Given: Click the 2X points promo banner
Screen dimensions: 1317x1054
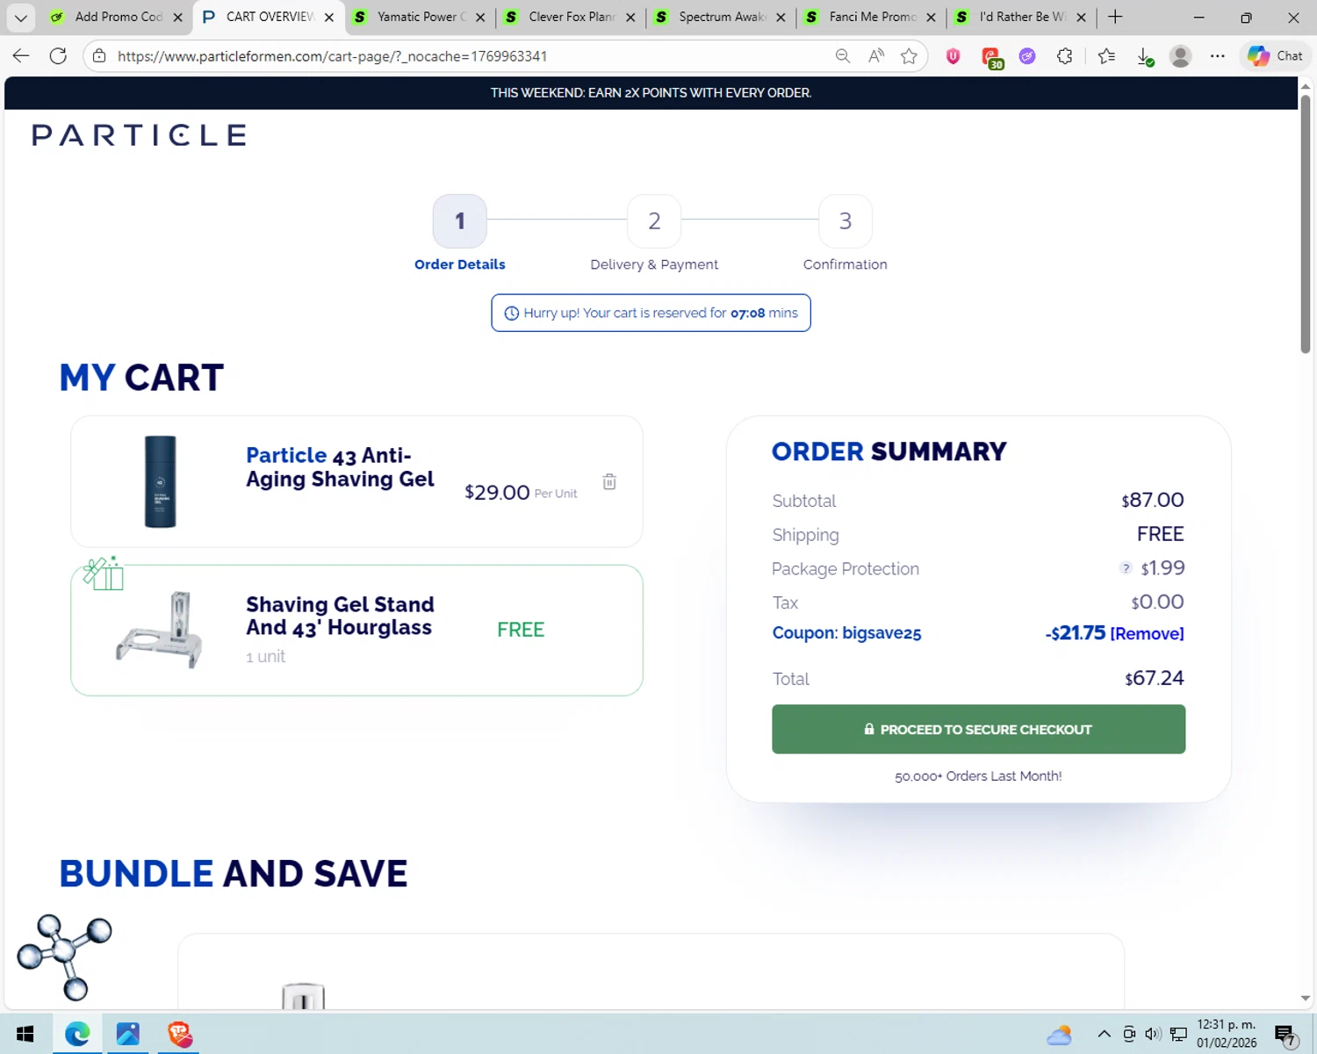Looking at the screenshot, I should click(x=651, y=93).
